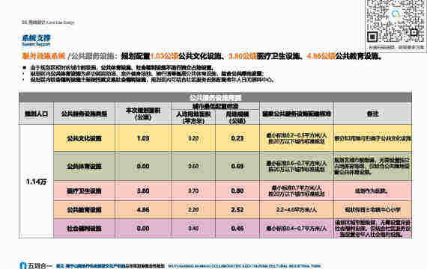427x269 pixels.
Task: Click the '3.80' planned area table cell
Action: coord(143,191)
